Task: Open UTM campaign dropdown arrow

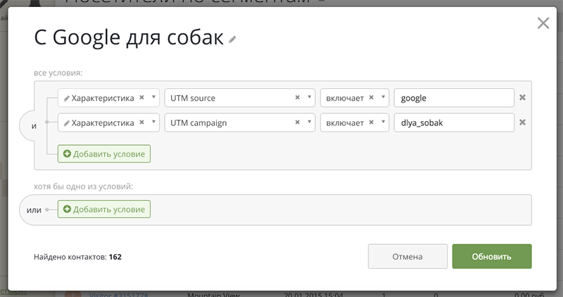Action: 309,122
